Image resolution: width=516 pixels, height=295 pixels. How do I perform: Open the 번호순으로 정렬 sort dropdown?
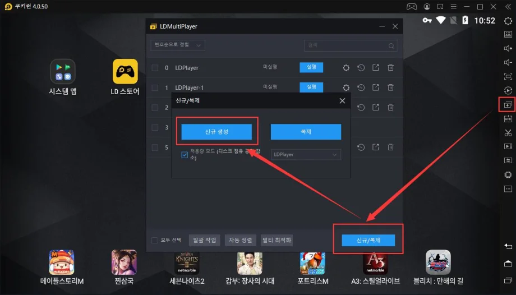tap(178, 45)
